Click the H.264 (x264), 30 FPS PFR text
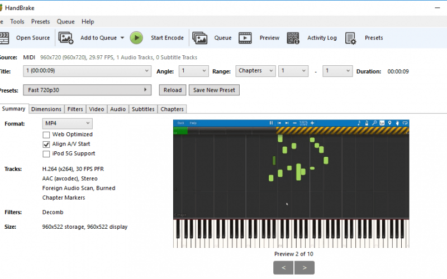Screen dimensions: 447x279 (x=73, y=169)
